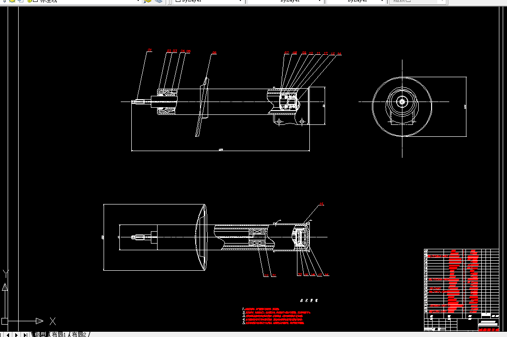
Task: Open the greyed 随颜色 plot style dropdown
Action: click(x=418, y=1)
